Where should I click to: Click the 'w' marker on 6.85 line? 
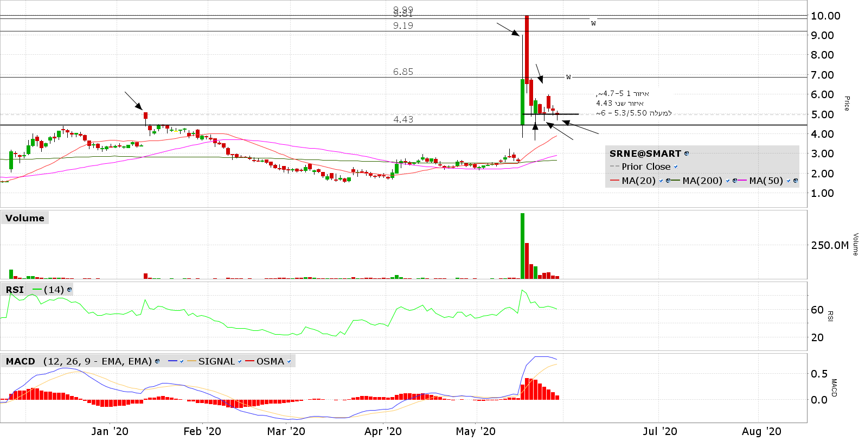coord(568,76)
